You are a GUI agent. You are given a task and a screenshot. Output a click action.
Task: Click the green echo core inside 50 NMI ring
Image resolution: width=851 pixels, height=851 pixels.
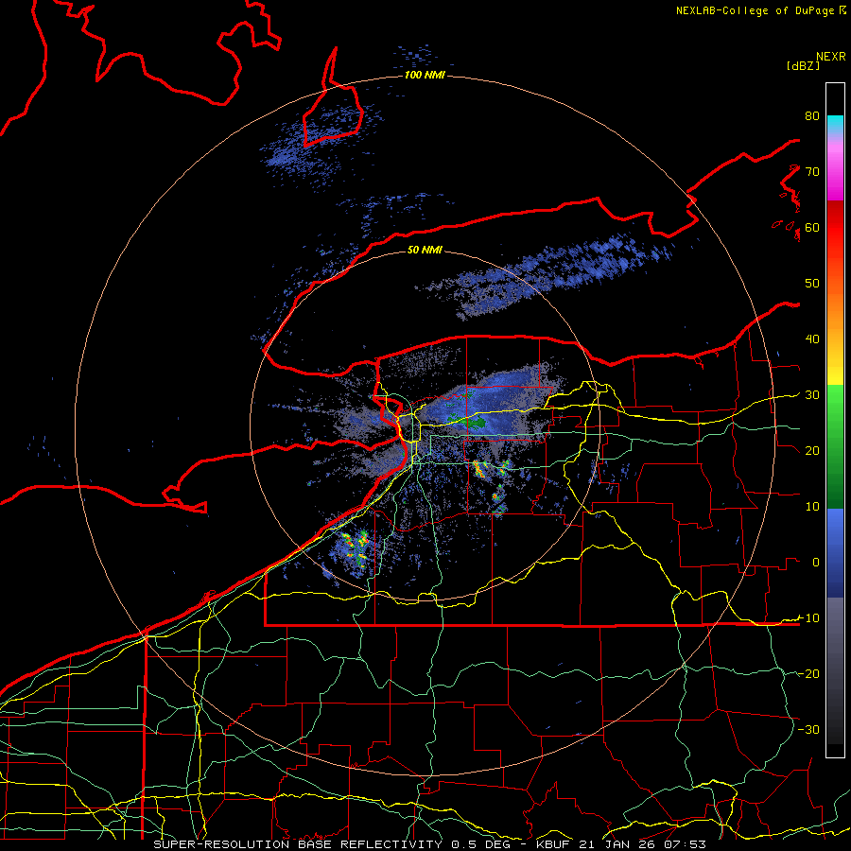click(474, 423)
